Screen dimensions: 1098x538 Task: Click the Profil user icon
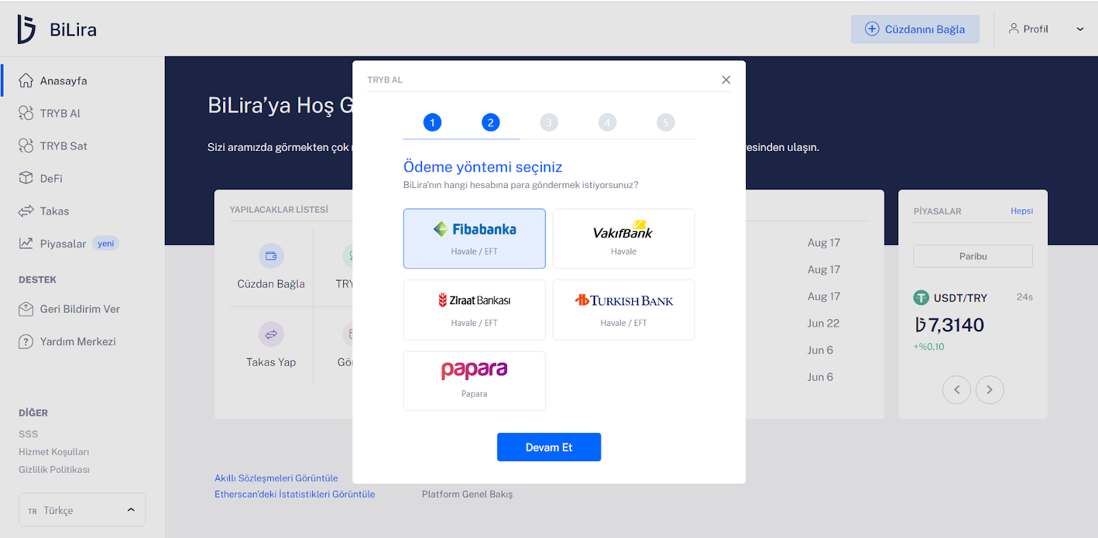pos(1014,29)
